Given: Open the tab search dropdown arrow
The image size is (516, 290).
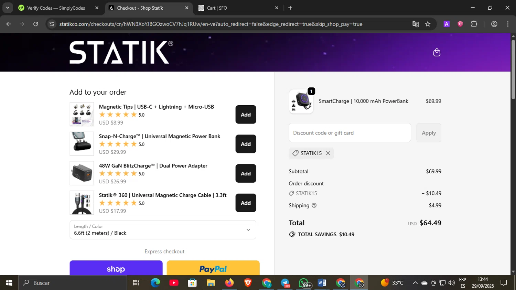Looking at the screenshot, I should coord(8,8).
